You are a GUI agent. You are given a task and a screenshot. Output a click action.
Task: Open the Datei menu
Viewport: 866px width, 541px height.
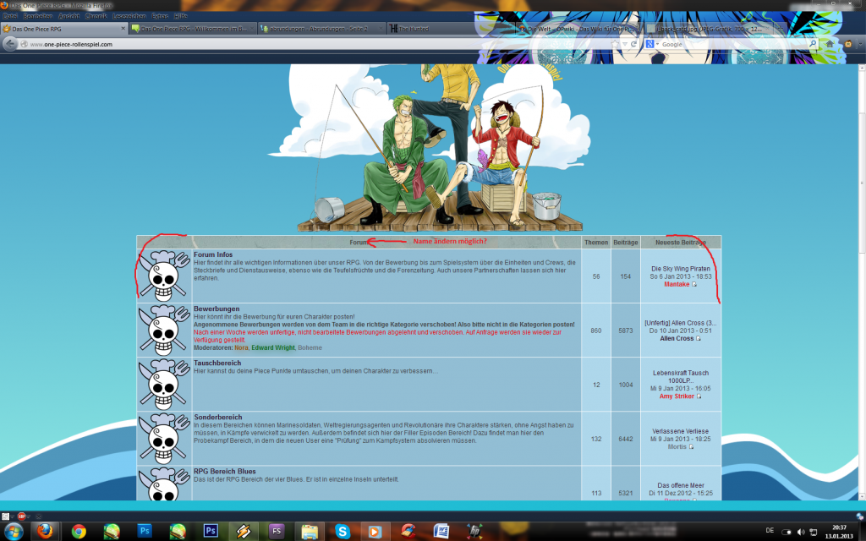coord(10,16)
